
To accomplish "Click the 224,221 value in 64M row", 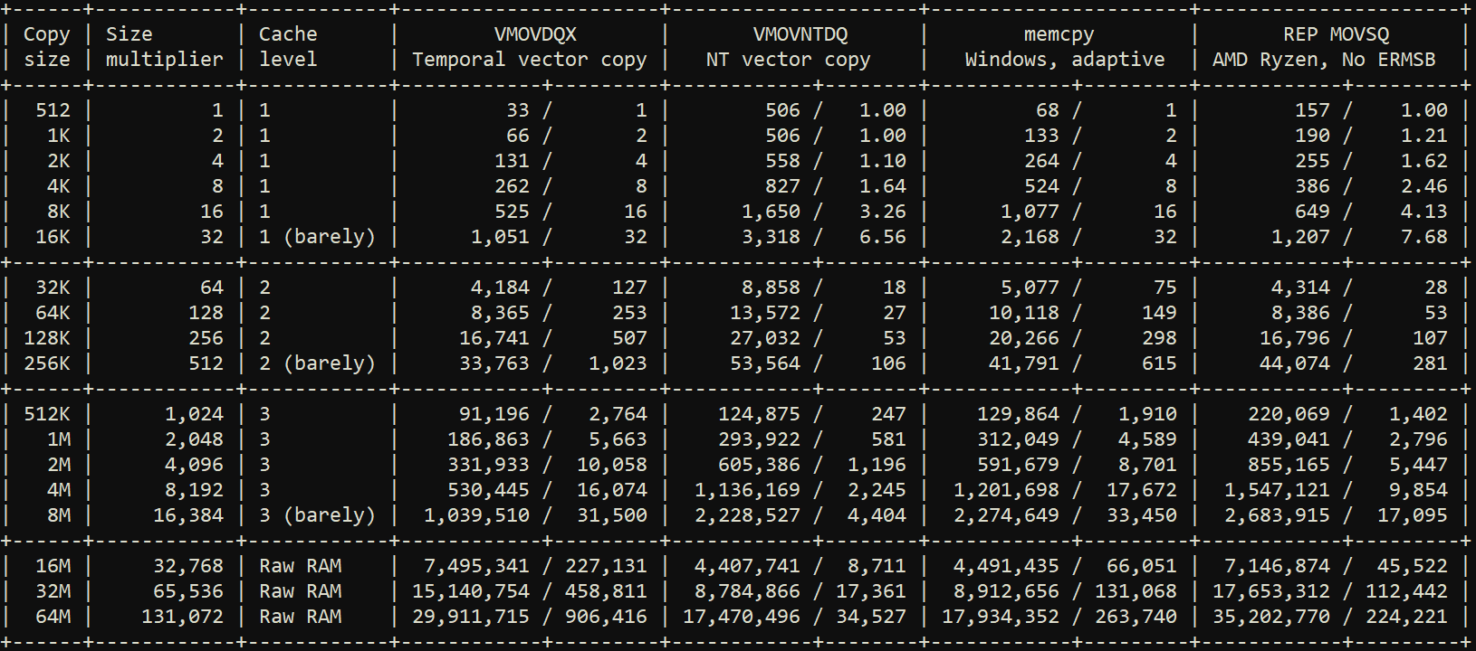I will [x=1406, y=617].
